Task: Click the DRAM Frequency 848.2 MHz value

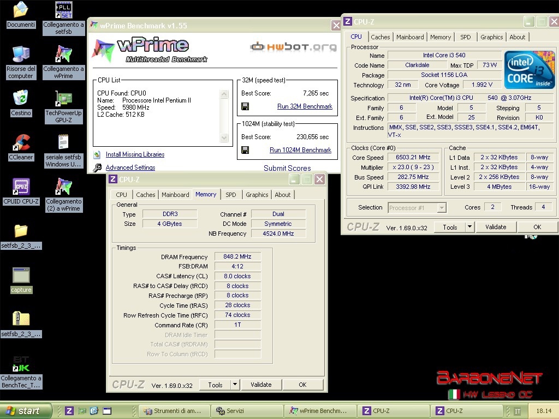Action: pyautogui.click(x=237, y=256)
